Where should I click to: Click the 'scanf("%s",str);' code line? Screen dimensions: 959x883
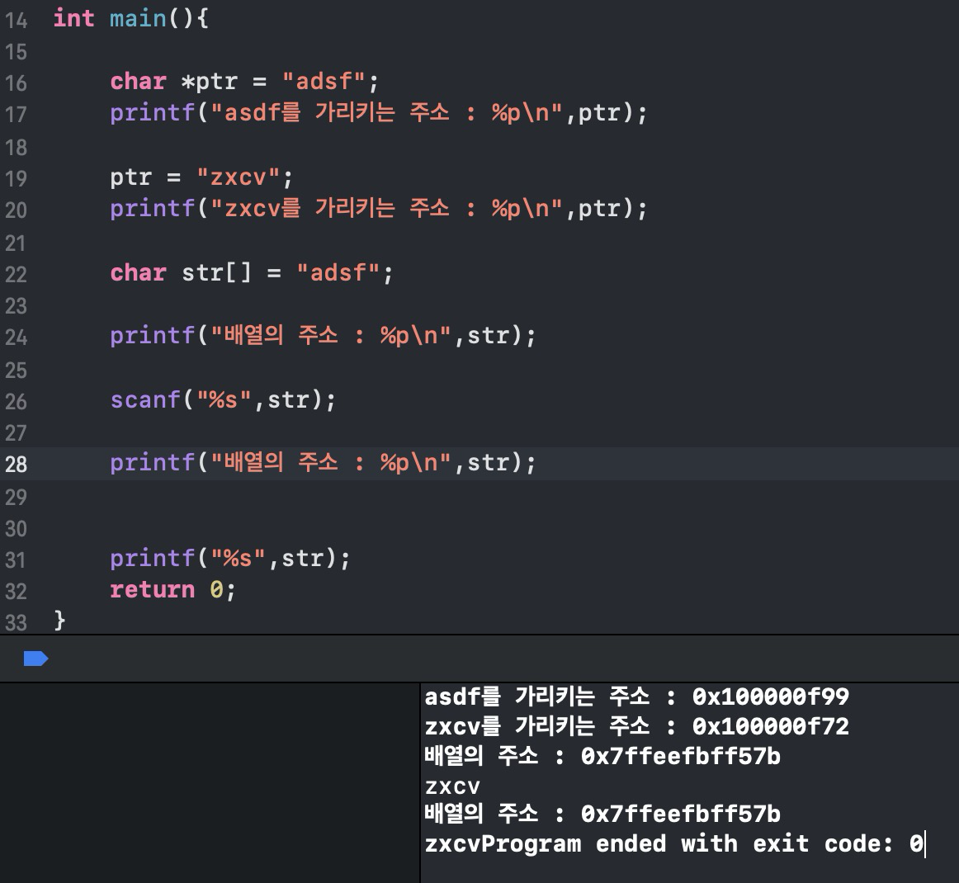coord(223,400)
